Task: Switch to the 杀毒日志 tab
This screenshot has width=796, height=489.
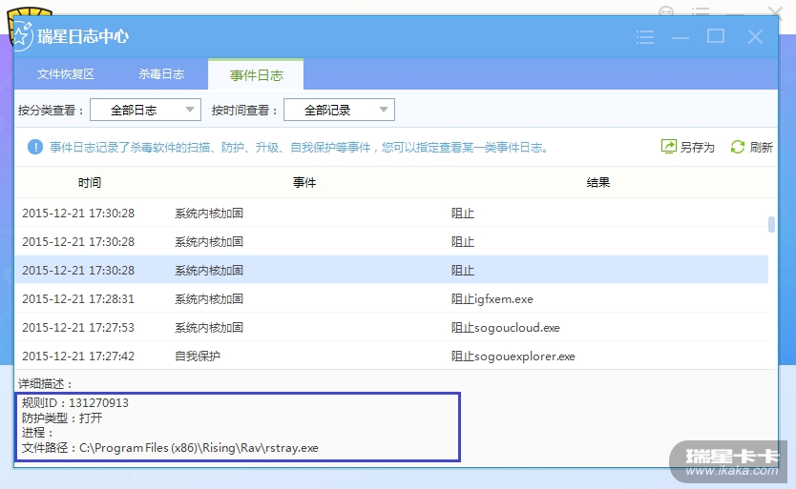Action: coord(161,74)
